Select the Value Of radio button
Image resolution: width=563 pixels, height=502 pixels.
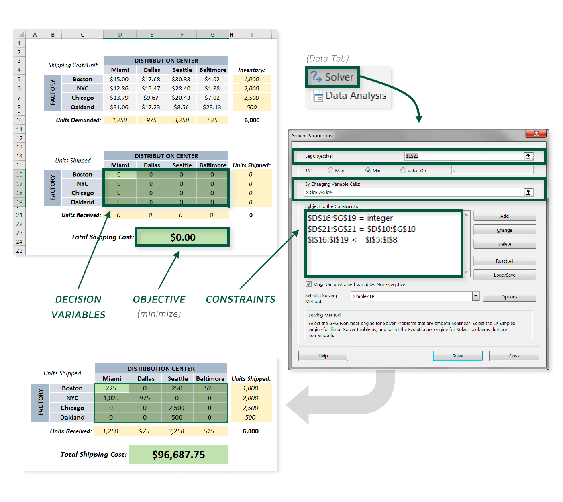(403, 171)
